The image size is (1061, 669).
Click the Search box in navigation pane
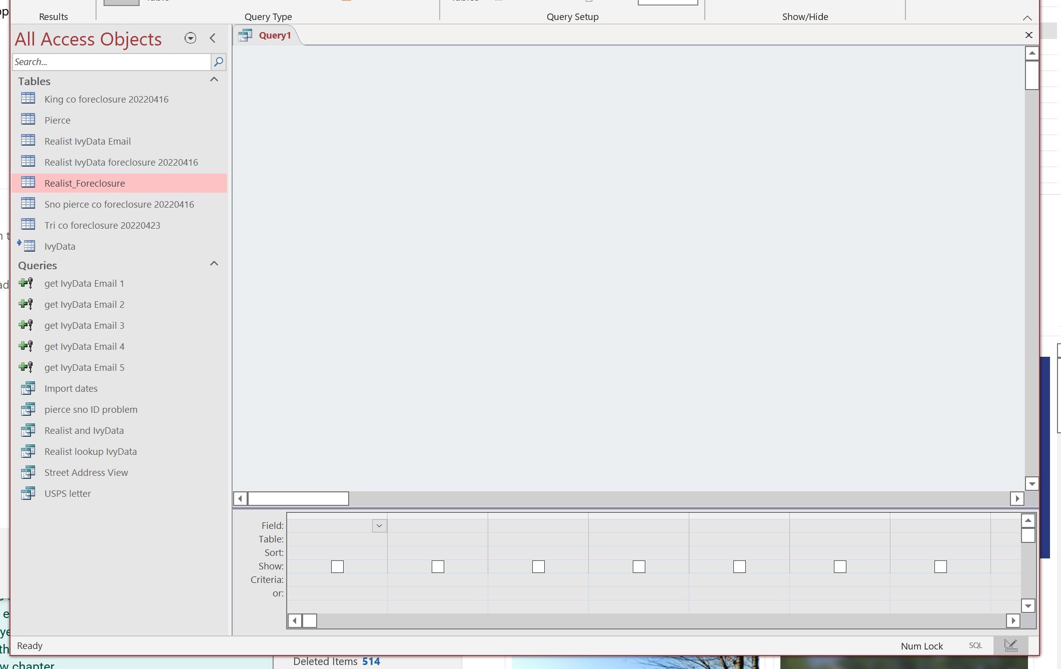111,62
